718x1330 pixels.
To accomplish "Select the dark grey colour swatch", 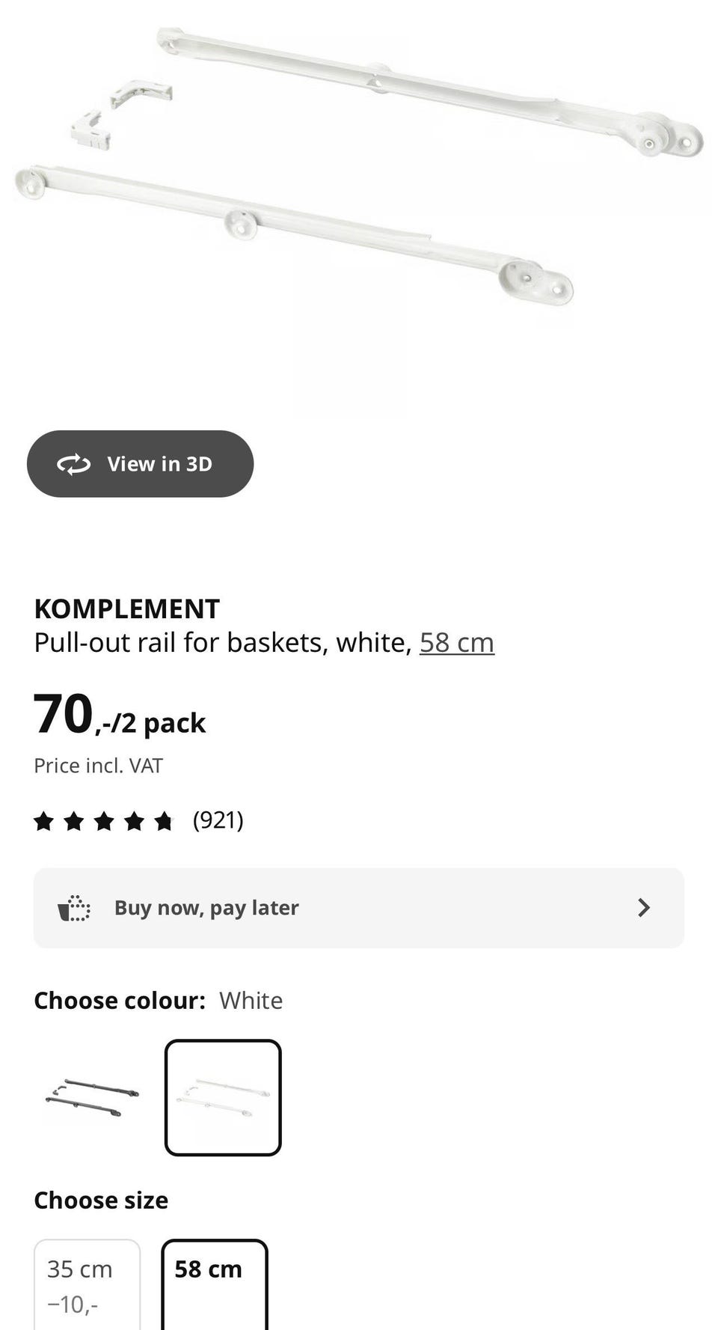I will [x=93, y=1098].
